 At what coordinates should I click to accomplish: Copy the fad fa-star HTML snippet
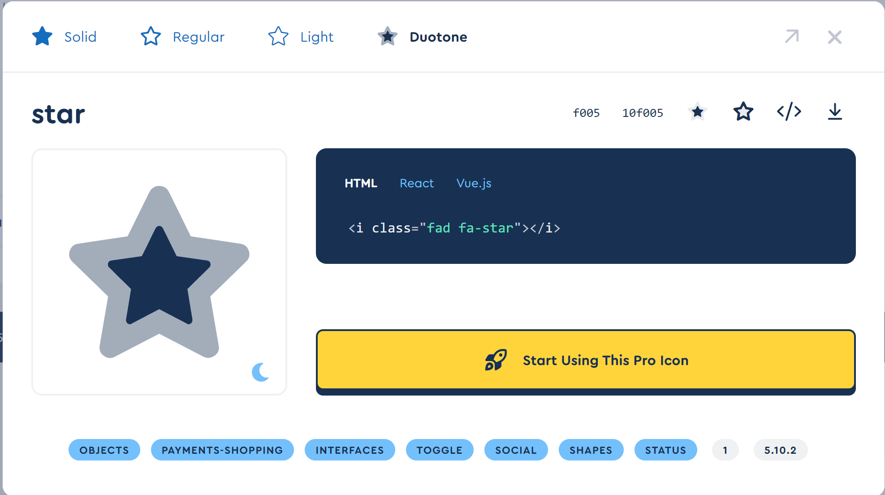(x=454, y=228)
